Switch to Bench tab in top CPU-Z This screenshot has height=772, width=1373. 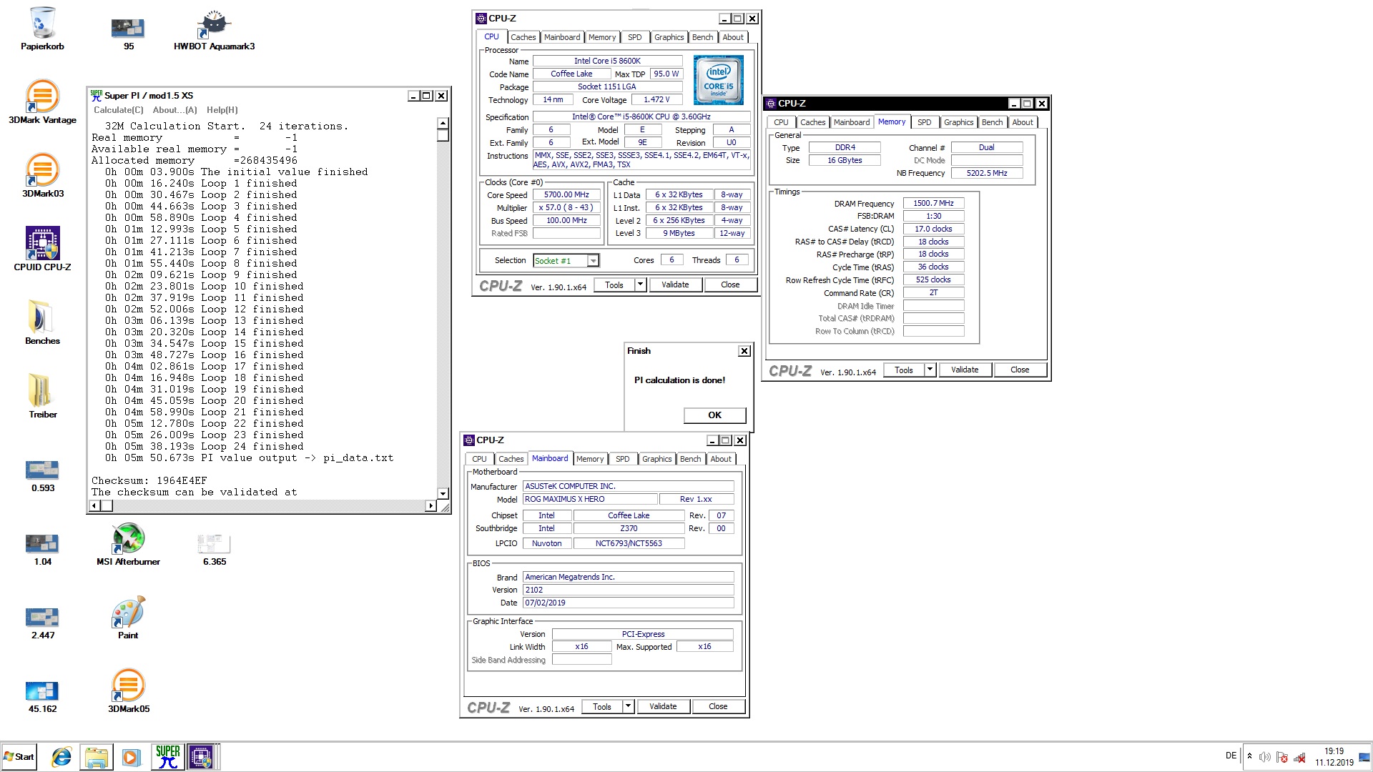coord(702,37)
